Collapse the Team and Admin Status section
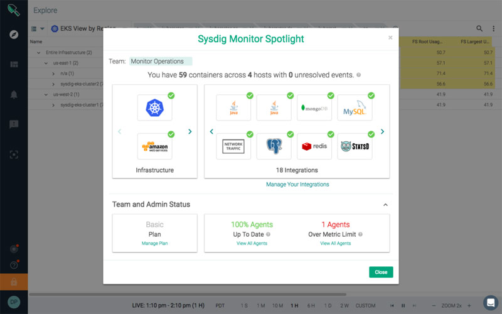Image resolution: width=502 pixels, height=314 pixels. [x=385, y=205]
